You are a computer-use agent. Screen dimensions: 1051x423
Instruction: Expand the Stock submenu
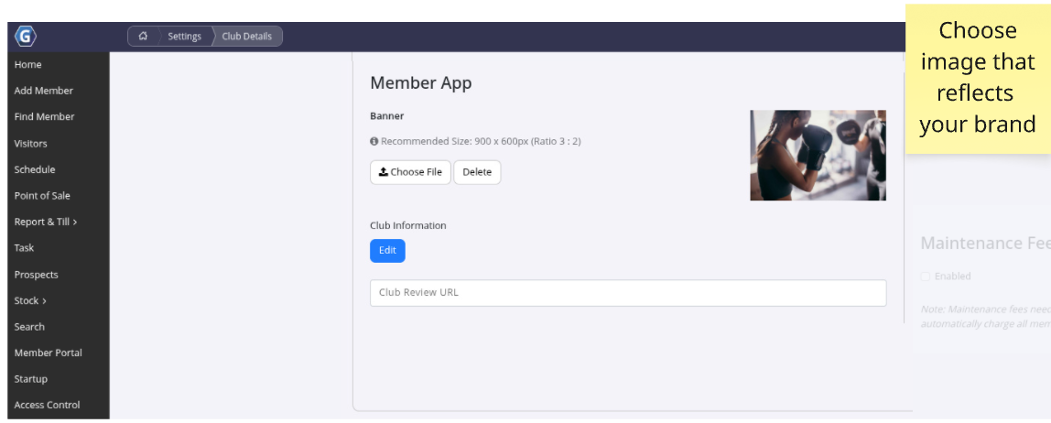[30, 300]
